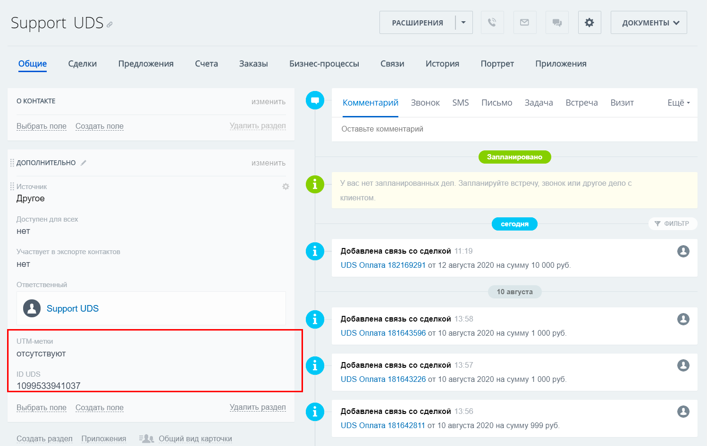Click link icon next to Support UDS title

[109, 25]
